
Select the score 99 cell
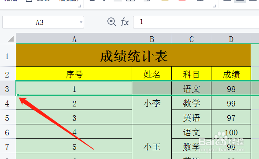click(x=231, y=103)
